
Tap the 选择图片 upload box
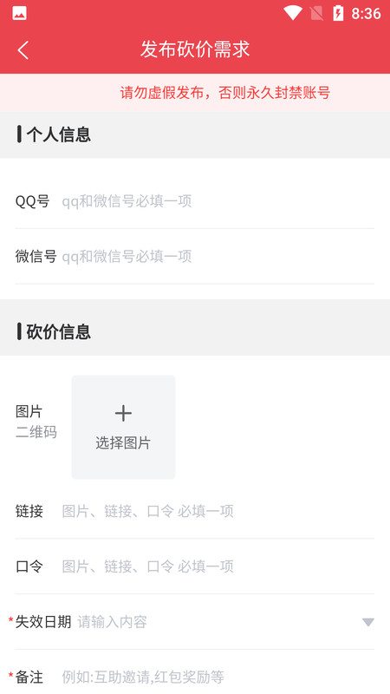[x=123, y=427]
